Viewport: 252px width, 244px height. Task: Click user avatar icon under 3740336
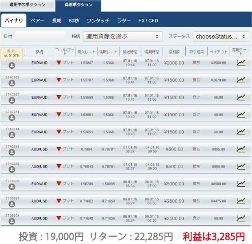click(12, 169)
